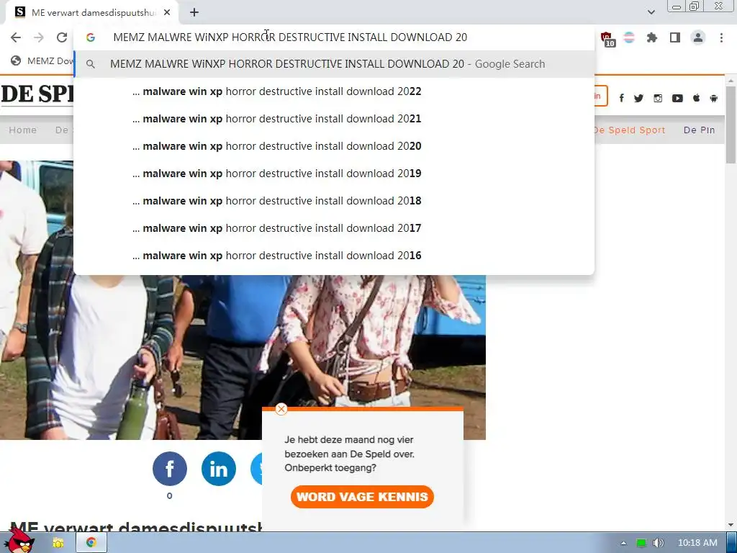Viewport: 737px width, 553px height.
Task: Share the article on Facebook
Action: pyautogui.click(x=170, y=468)
